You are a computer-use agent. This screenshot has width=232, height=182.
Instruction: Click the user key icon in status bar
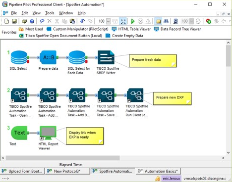coord(158,179)
